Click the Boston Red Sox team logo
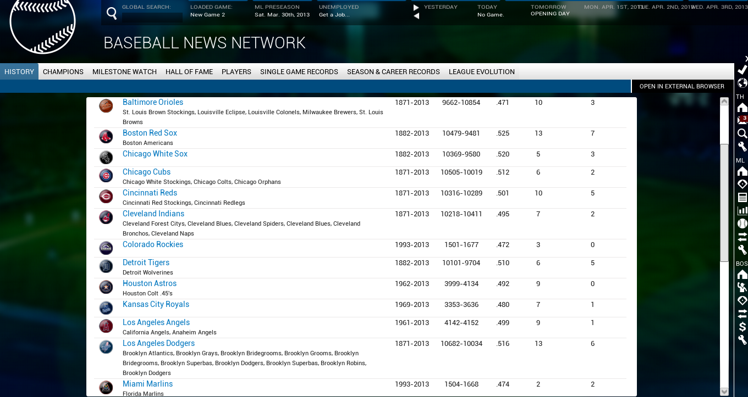Screen dimensions: 748x397 tap(106, 137)
